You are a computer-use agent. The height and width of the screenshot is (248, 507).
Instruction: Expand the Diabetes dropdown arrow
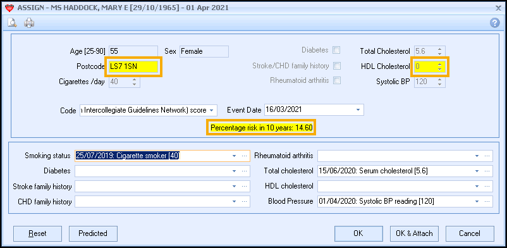tap(235, 171)
